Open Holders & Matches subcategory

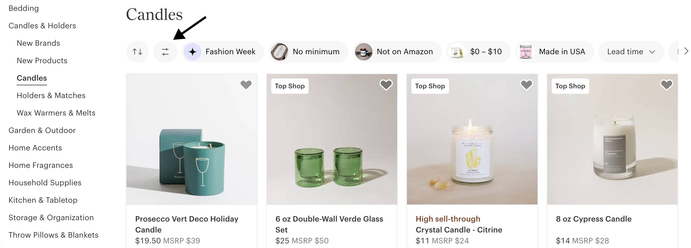coord(51,95)
